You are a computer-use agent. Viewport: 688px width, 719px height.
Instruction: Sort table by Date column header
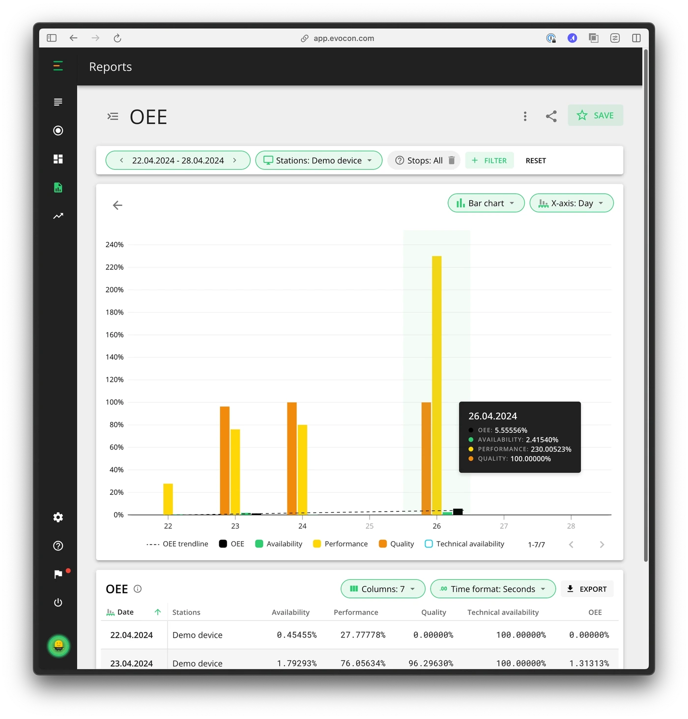[x=125, y=612]
